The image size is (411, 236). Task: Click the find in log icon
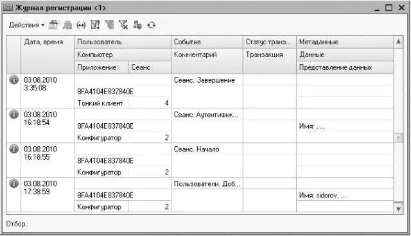pyautogui.click(x=67, y=25)
